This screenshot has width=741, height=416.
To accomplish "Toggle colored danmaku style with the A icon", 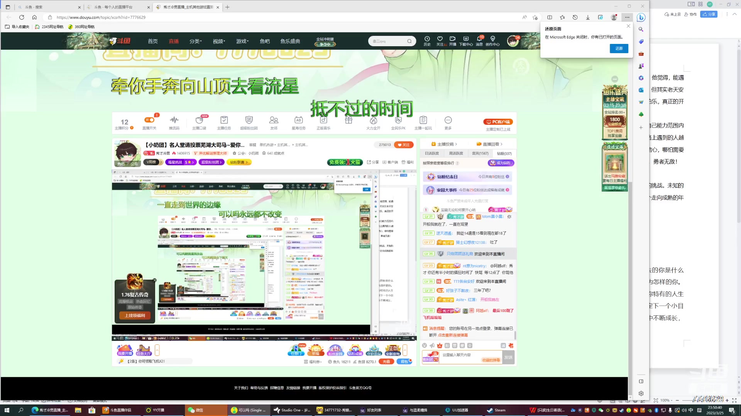I will point(440,346).
